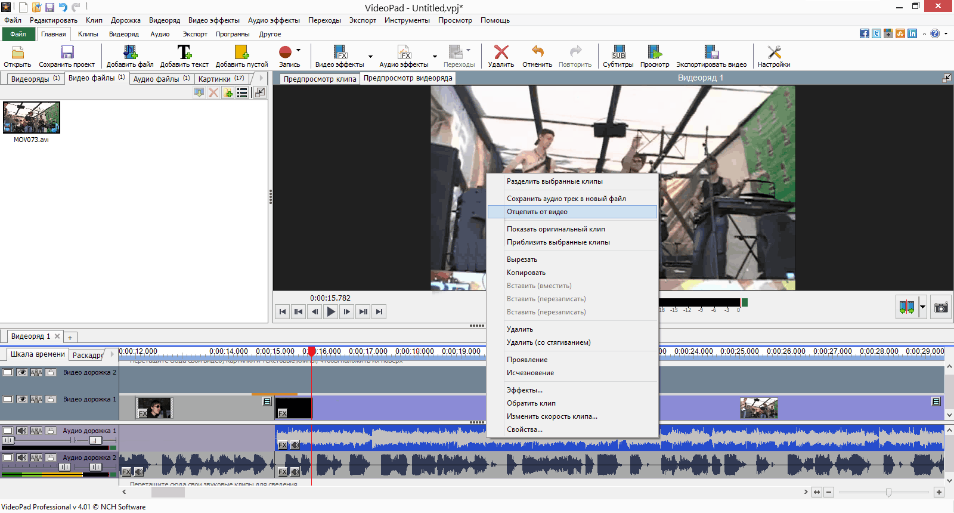Open dropdown next to split clip button

tap(922, 308)
